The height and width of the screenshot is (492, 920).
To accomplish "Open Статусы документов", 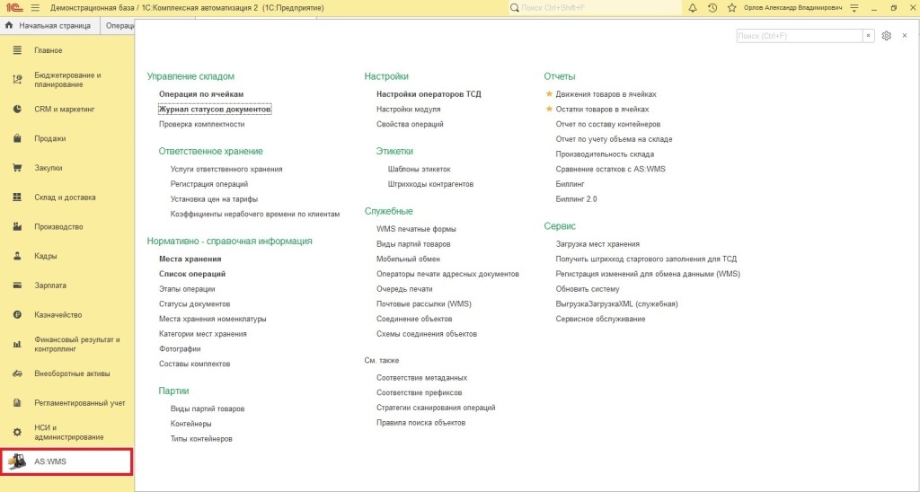I will (194, 303).
